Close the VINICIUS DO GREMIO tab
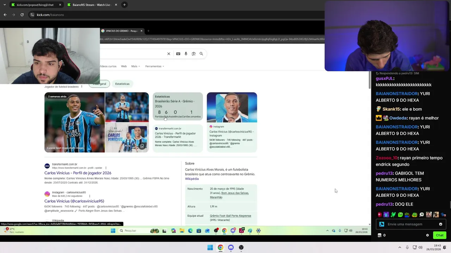Image resolution: width=451 pixels, height=253 pixels. click(x=141, y=31)
